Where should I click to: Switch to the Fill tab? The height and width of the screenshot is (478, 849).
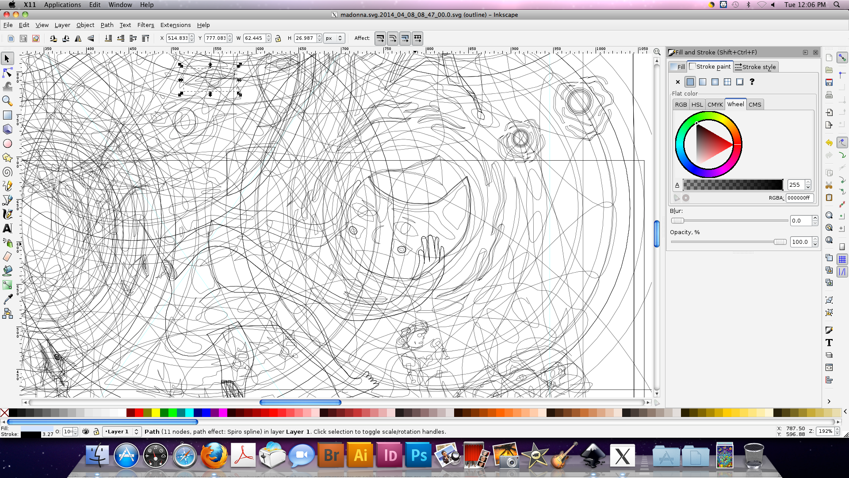coord(677,67)
